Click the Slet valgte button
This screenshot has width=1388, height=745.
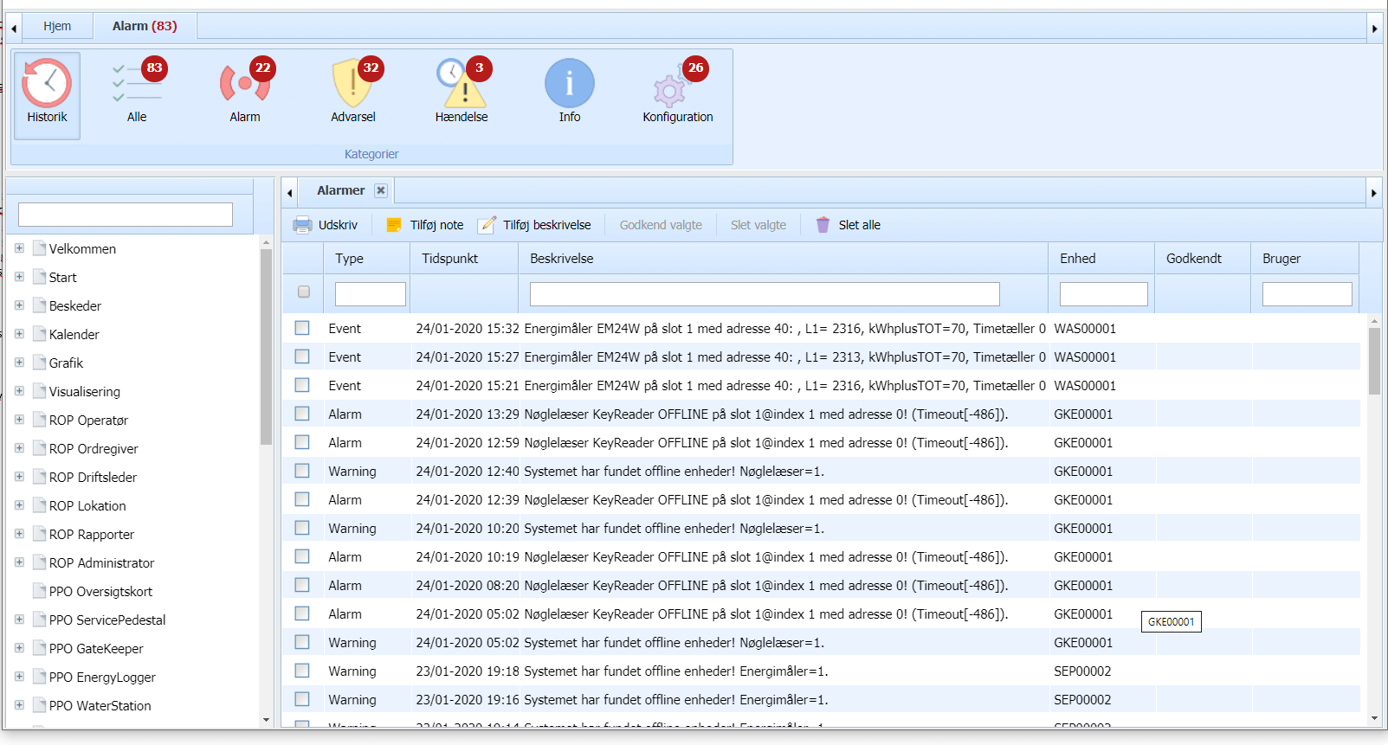point(759,225)
